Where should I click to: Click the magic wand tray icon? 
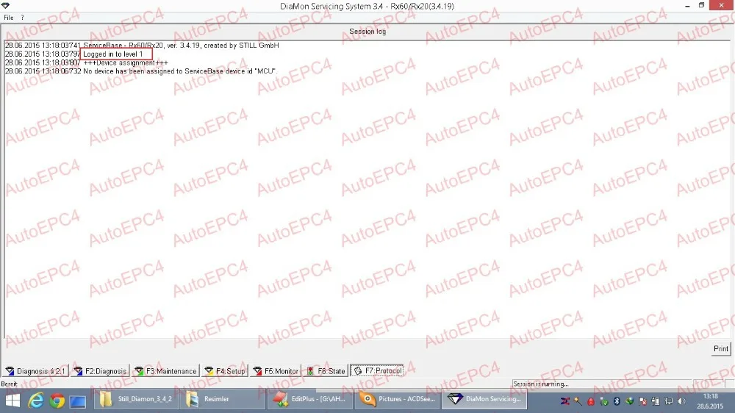click(578, 401)
